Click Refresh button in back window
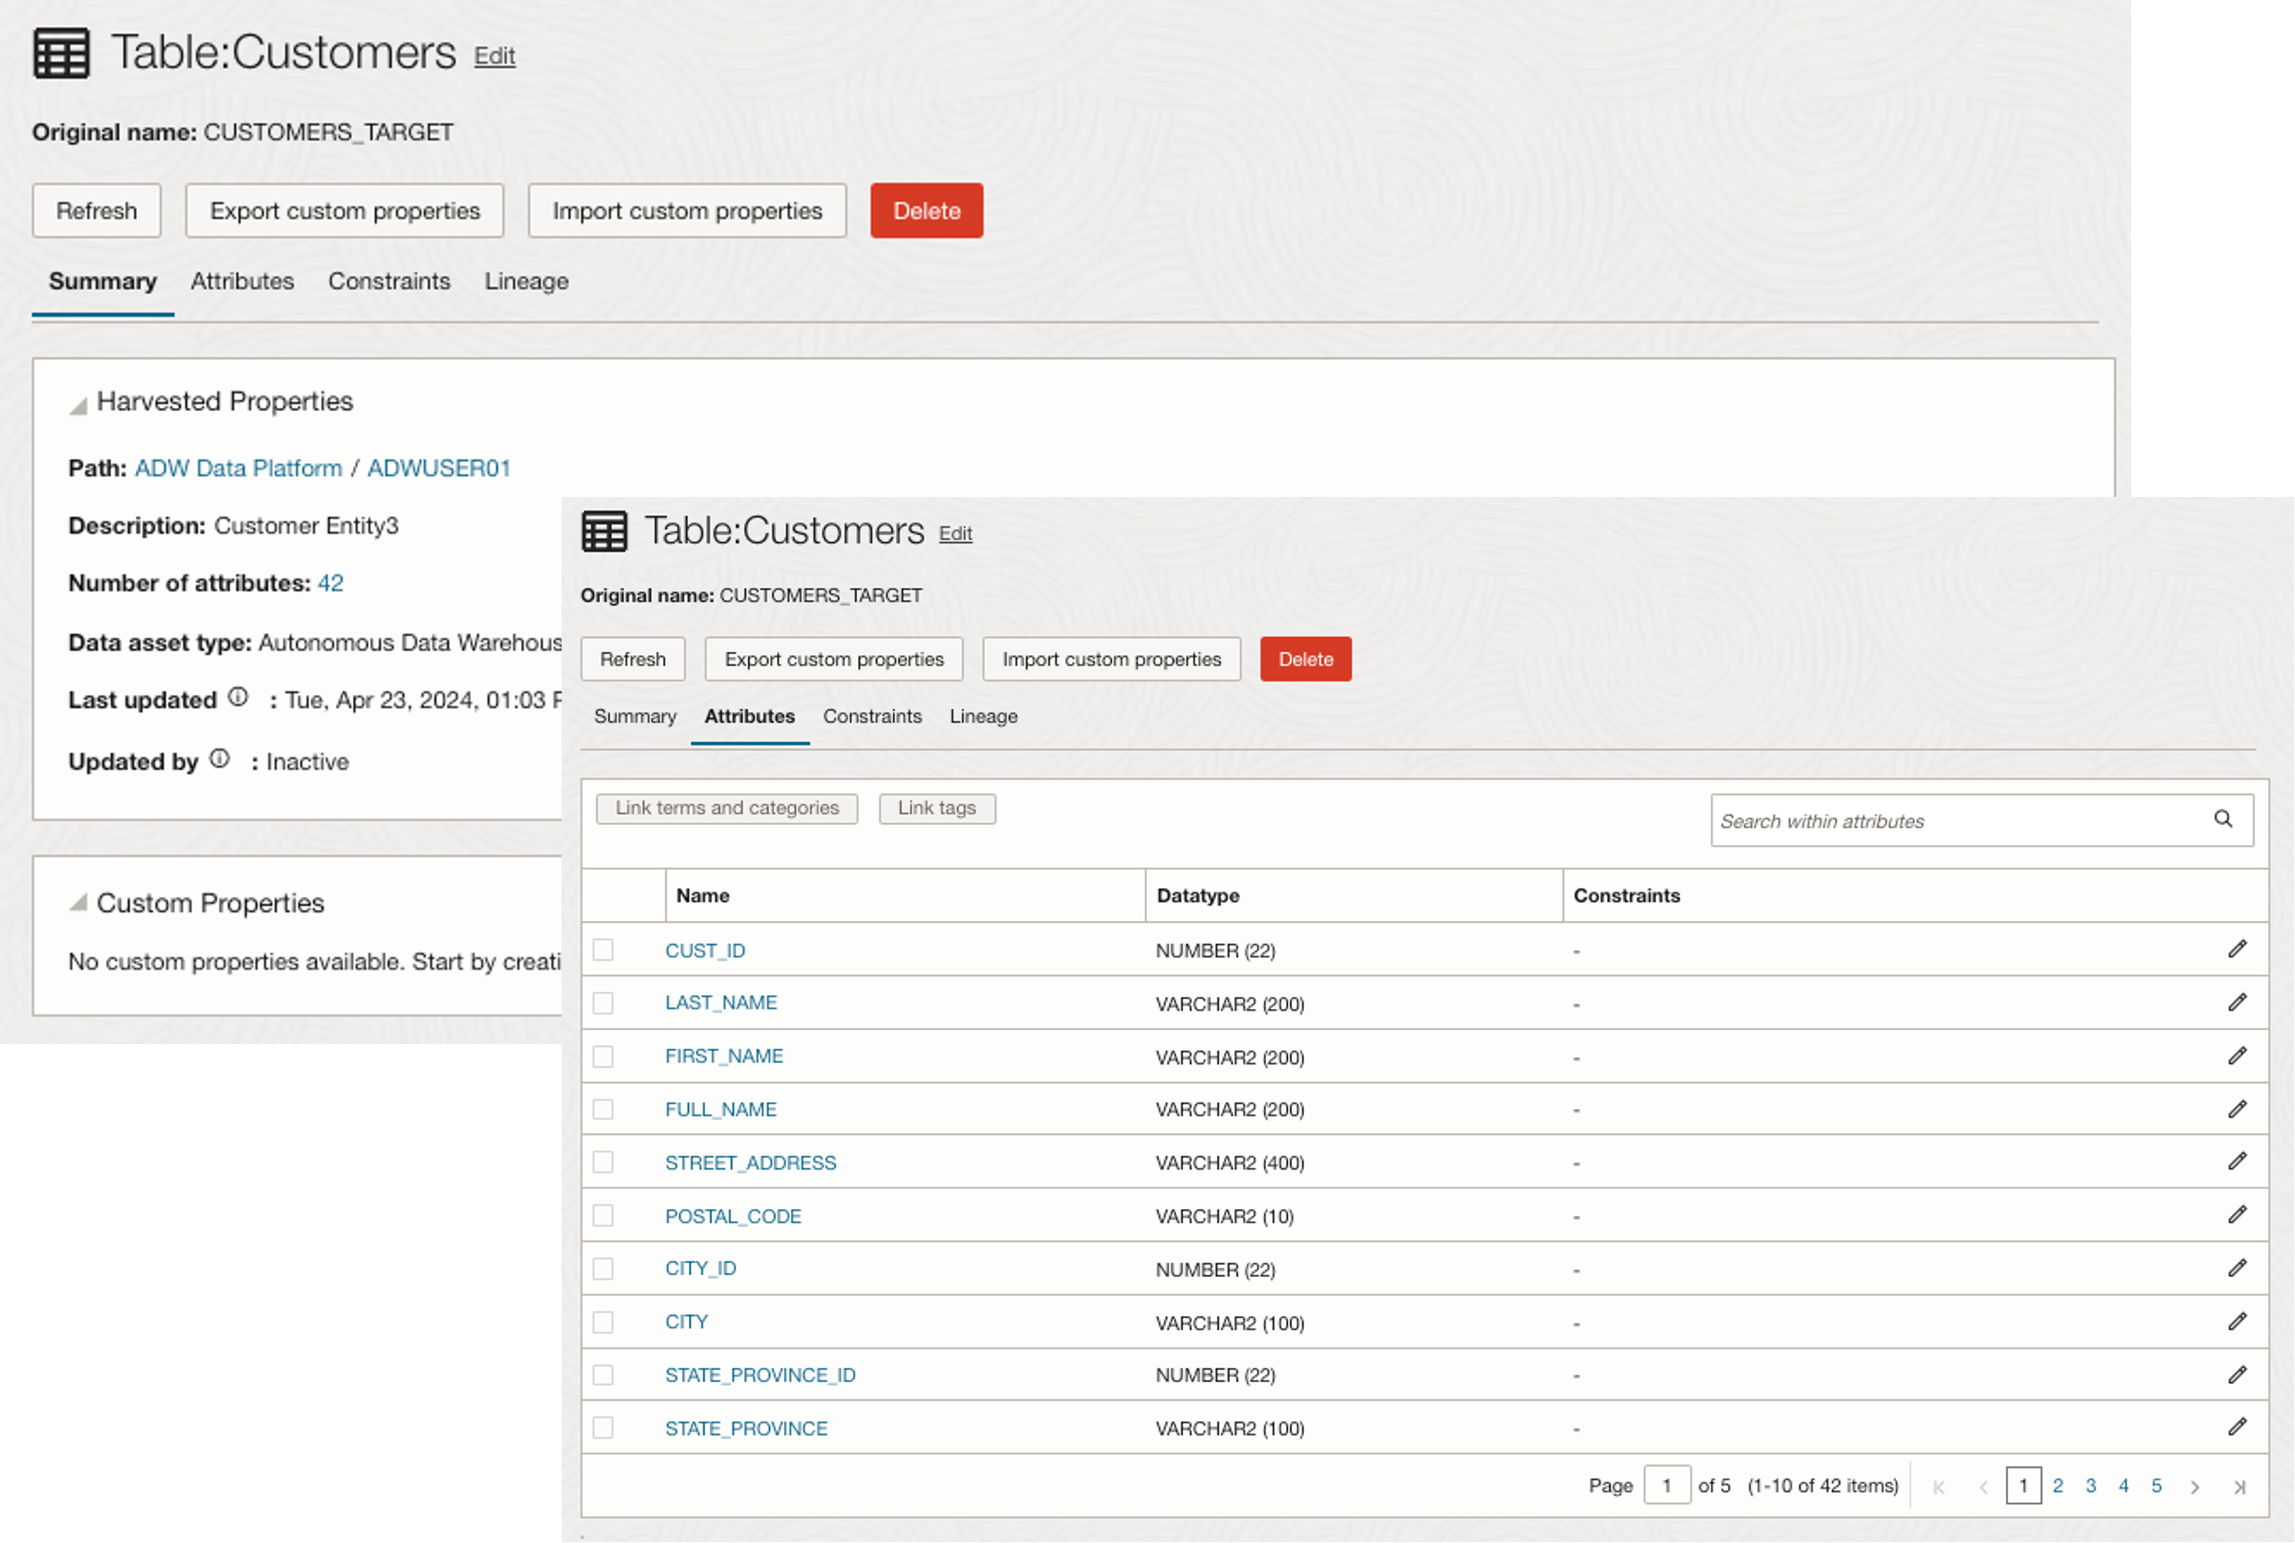This screenshot has height=1543, width=2295. 97,211
